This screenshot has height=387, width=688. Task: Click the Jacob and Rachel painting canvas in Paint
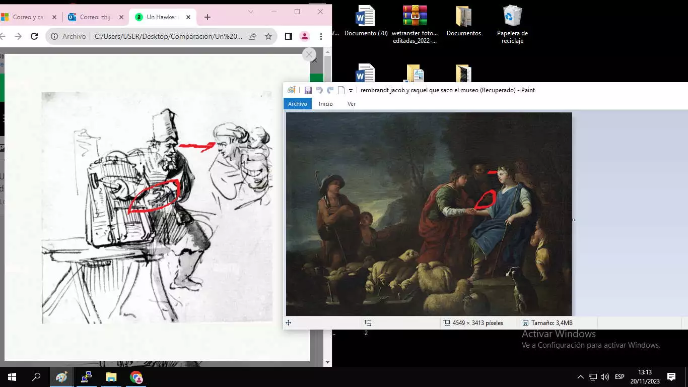click(429, 214)
